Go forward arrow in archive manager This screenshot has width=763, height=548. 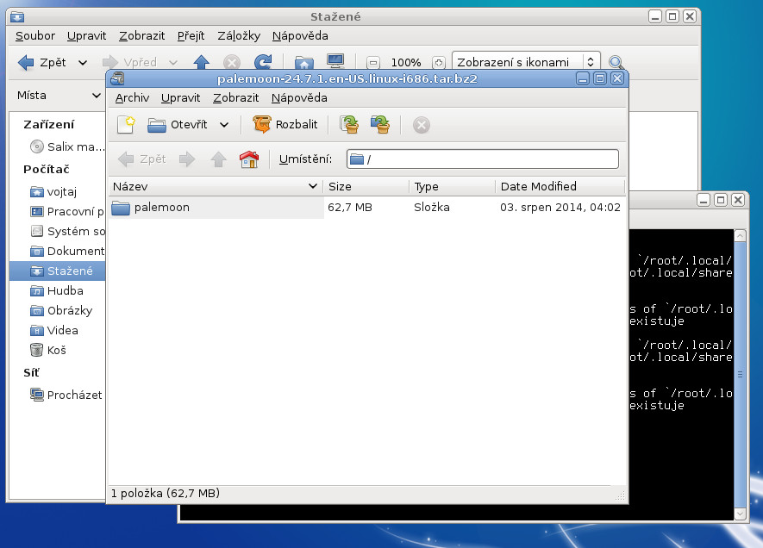187,159
